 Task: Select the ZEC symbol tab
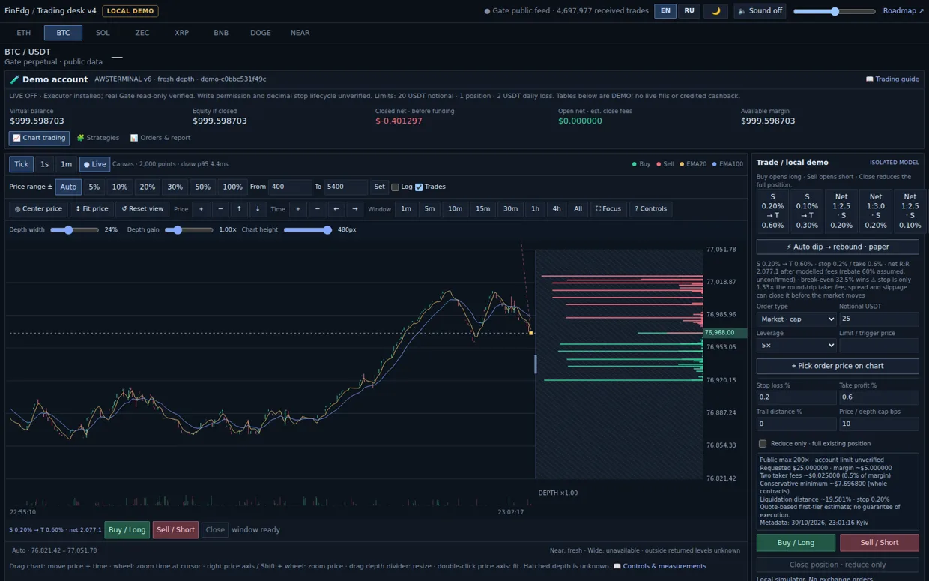pos(142,33)
